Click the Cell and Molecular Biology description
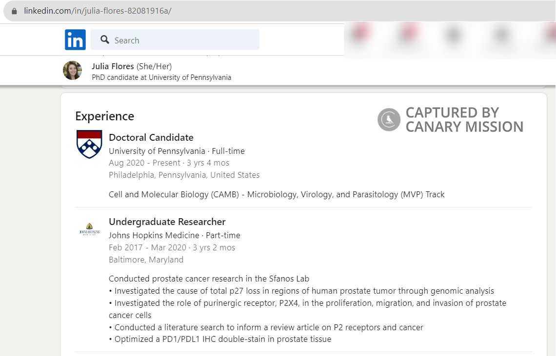 pyautogui.click(x=277, y=194)
